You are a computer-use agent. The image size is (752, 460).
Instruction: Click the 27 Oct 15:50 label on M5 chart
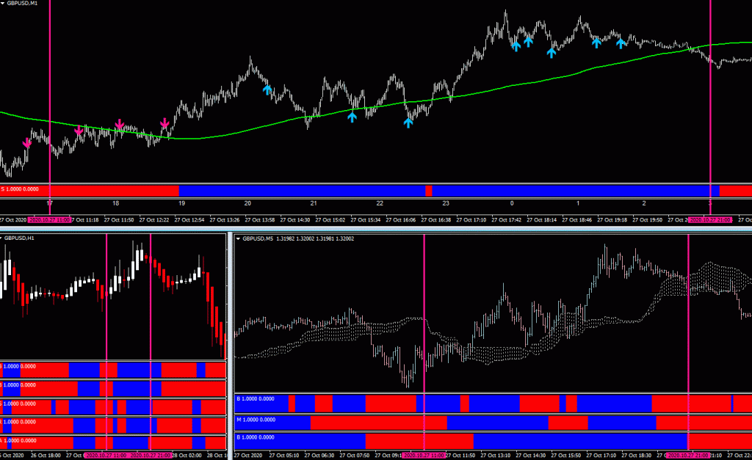566,455
